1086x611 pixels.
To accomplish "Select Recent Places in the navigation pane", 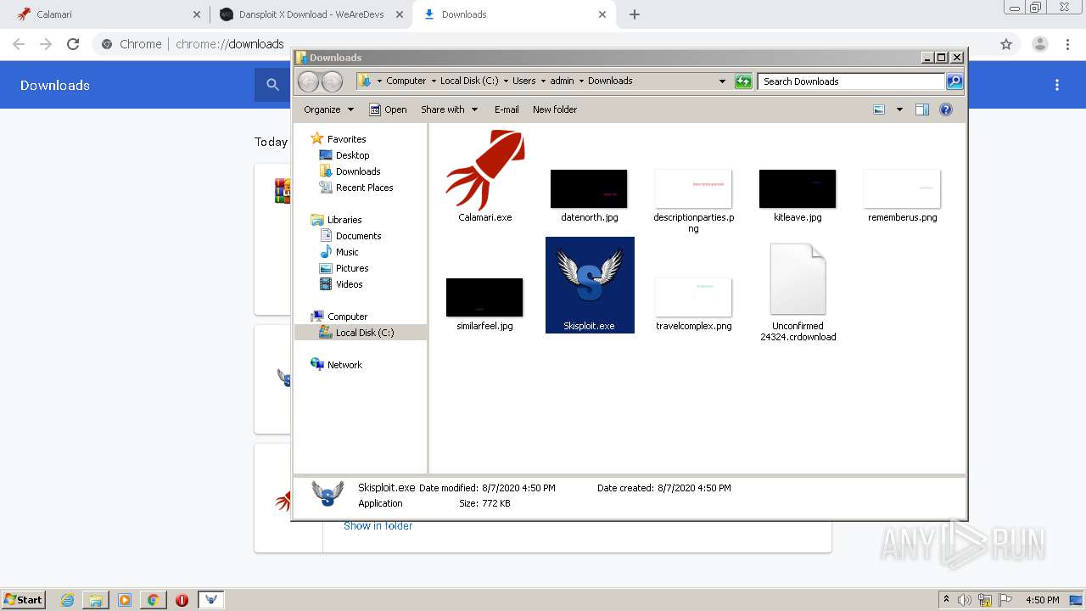I will [x=356, y=188].
